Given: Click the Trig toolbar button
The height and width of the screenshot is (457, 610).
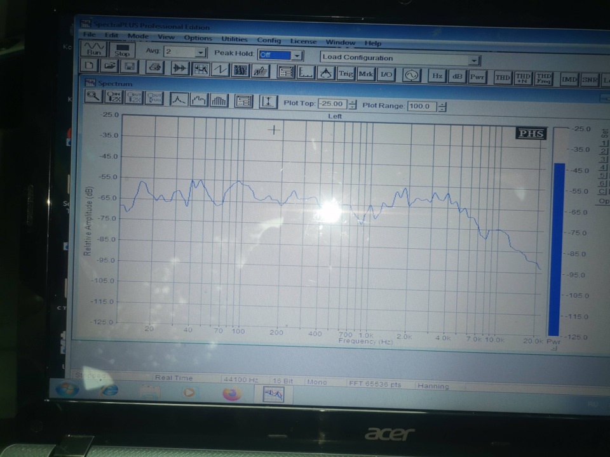Looking at the screenshot, I should 346,74.
